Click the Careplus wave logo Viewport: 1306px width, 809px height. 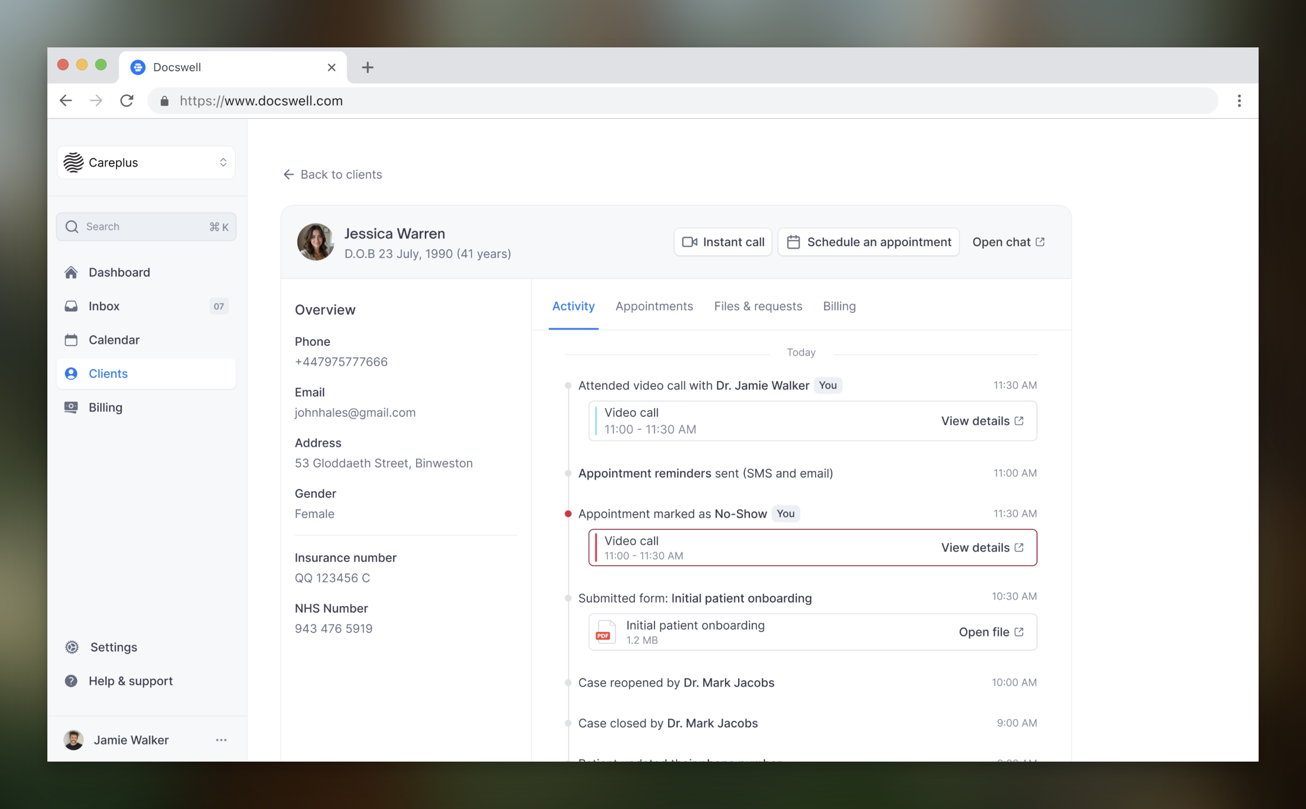73,162
